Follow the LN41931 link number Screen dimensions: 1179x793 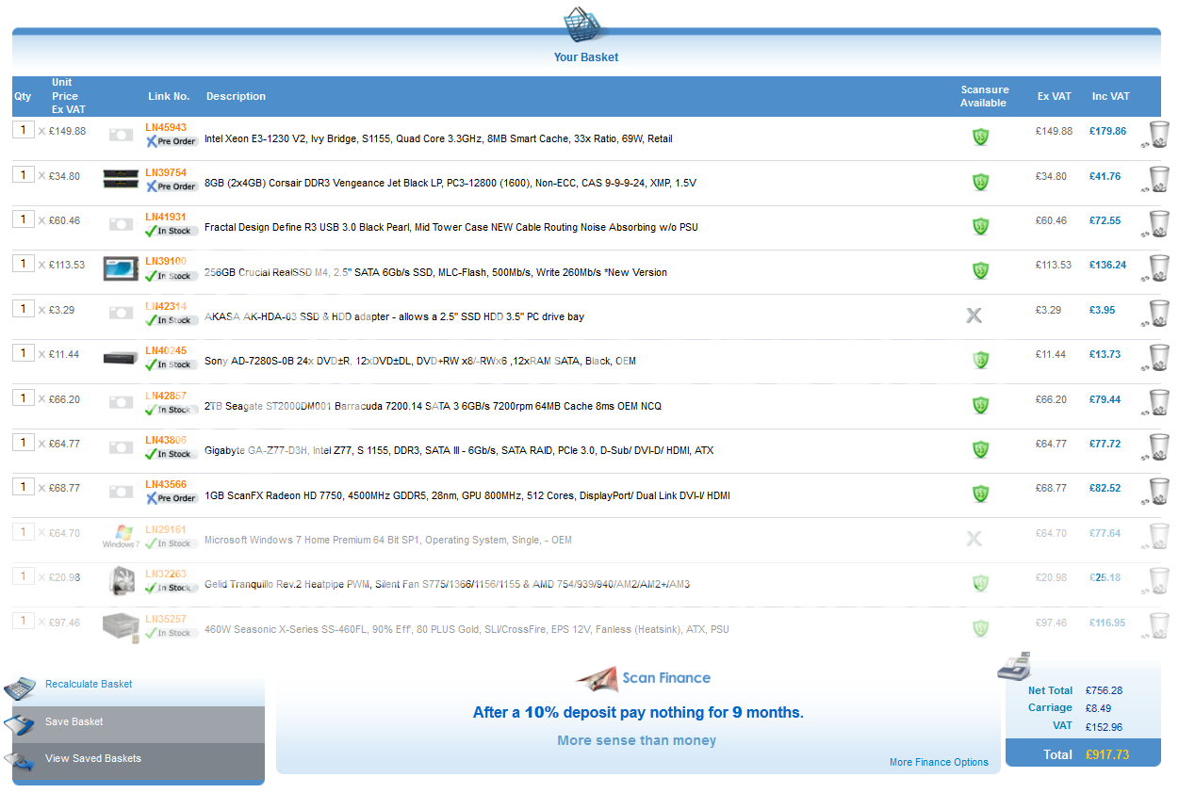click(166, 217)
